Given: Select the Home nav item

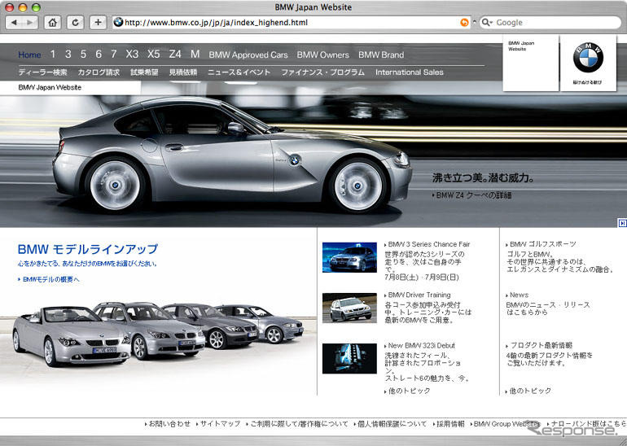Looking at the screenshot, I should [29, 55].
